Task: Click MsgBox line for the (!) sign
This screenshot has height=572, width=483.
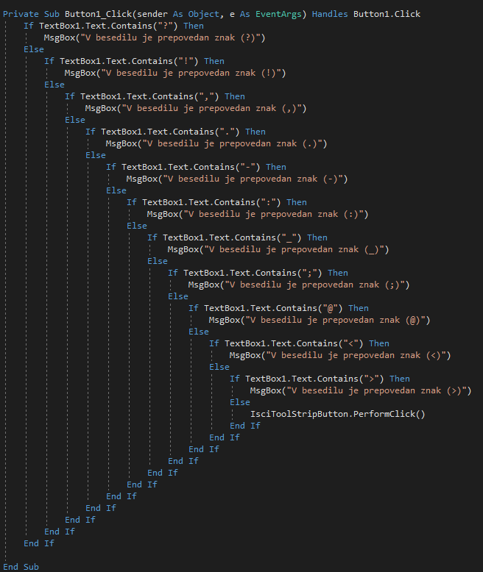Action: 174,73
